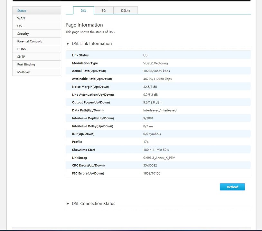Click the Modulation Type value VDSL2_Vectoring

point(155,63)
